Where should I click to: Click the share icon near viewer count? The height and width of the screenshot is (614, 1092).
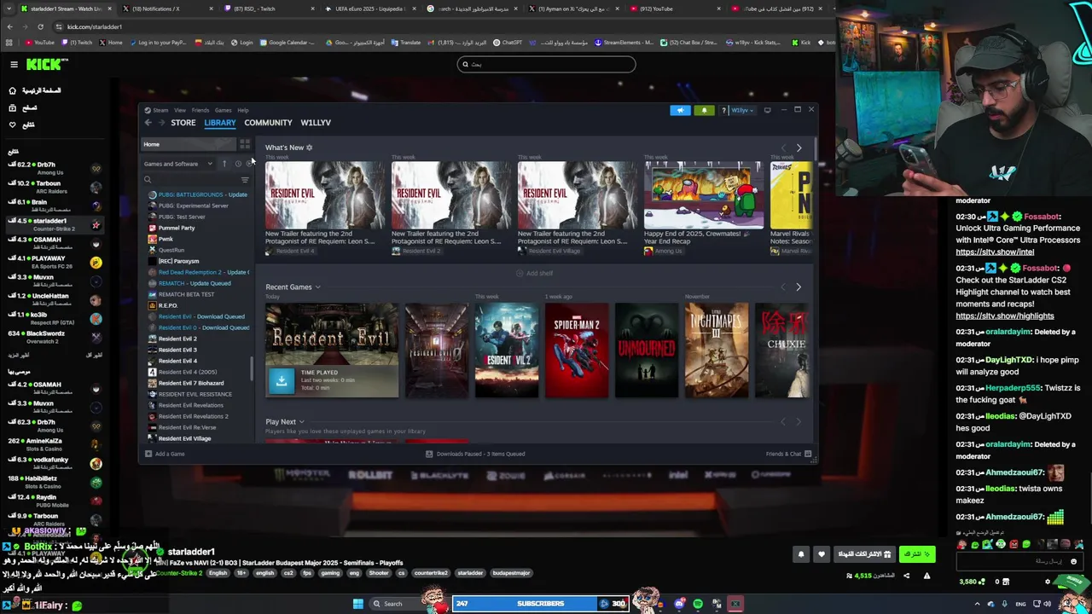tap(906, 576)
